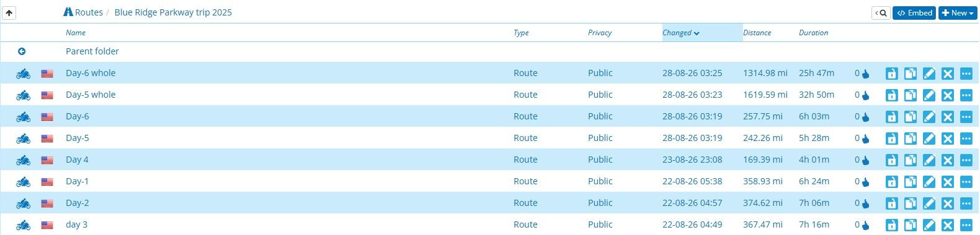The image size is (980, 235).
Task: Edit the Day-6 route with the pencil icon
Action: coord(929,117)
